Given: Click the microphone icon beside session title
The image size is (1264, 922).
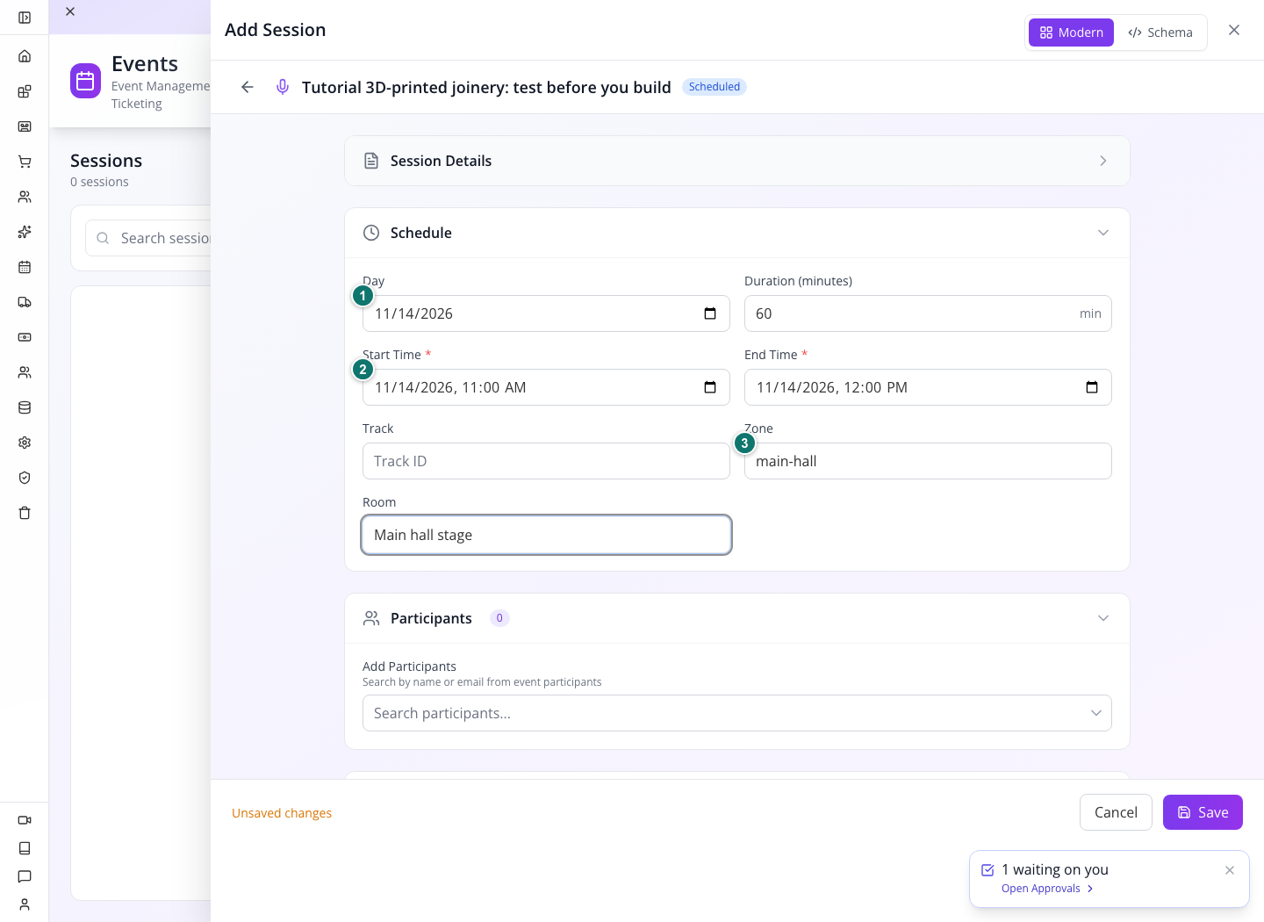Looking at the screenshot, I should coord(283,87).
